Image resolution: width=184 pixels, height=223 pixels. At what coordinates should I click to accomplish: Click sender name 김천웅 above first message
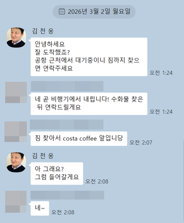(43, 31)
